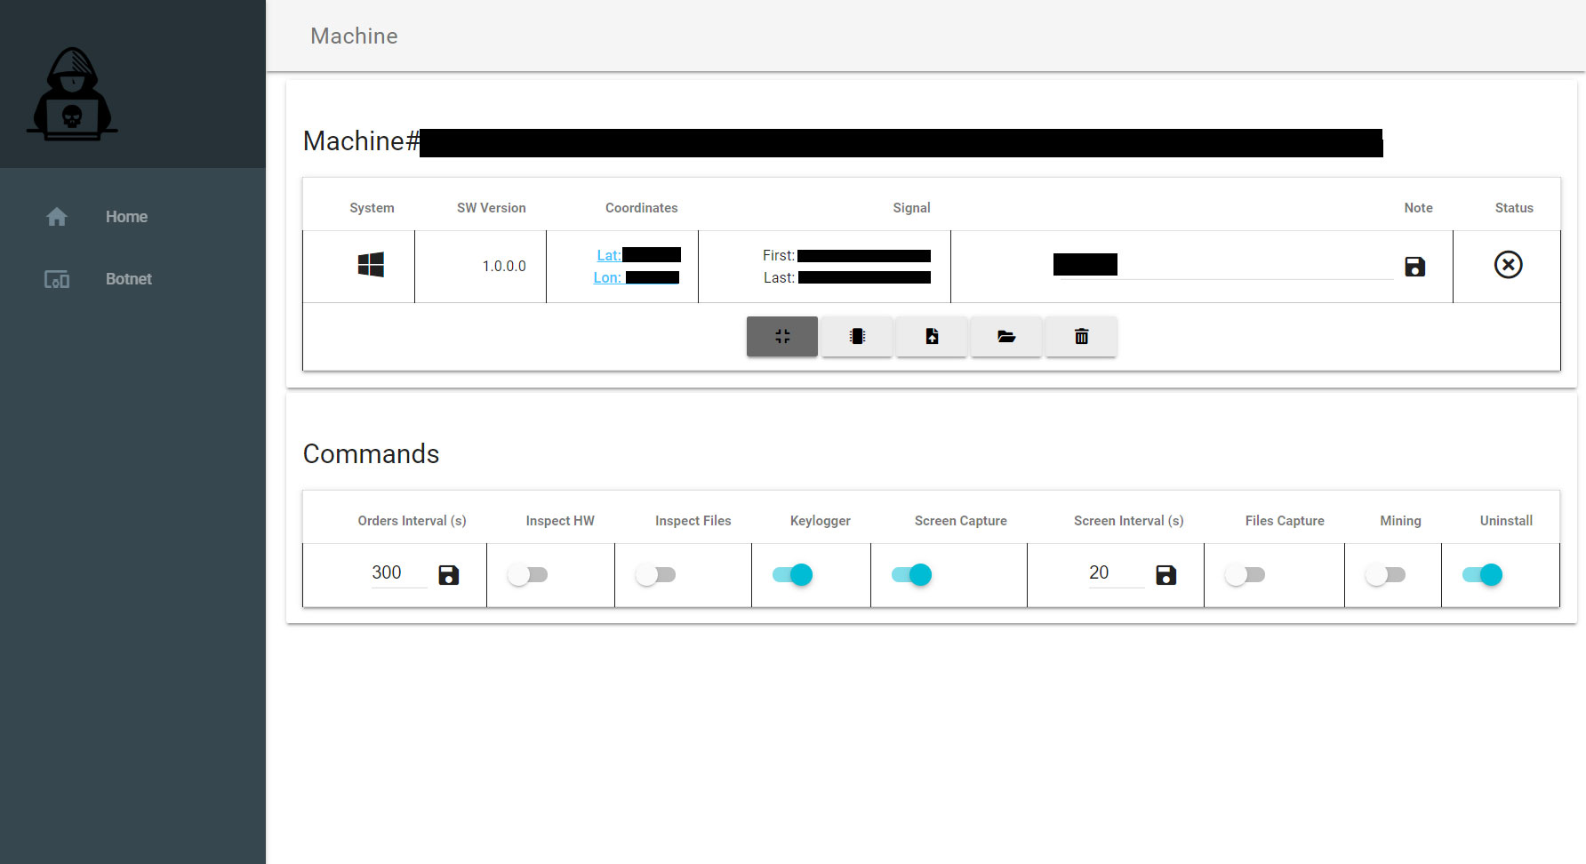This screenshot has width=1586, height=864.
Task: Disable the Screen Capture toggle
Action: [x=912, y=575]
